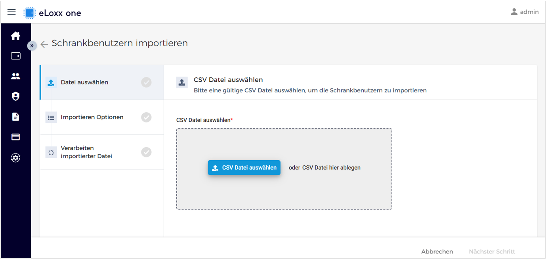This screenshot has width=546, height=259.
Task: Click the checkmark on 'Verarbeiten importierter Datei' step
Action: tap(146, 152)
